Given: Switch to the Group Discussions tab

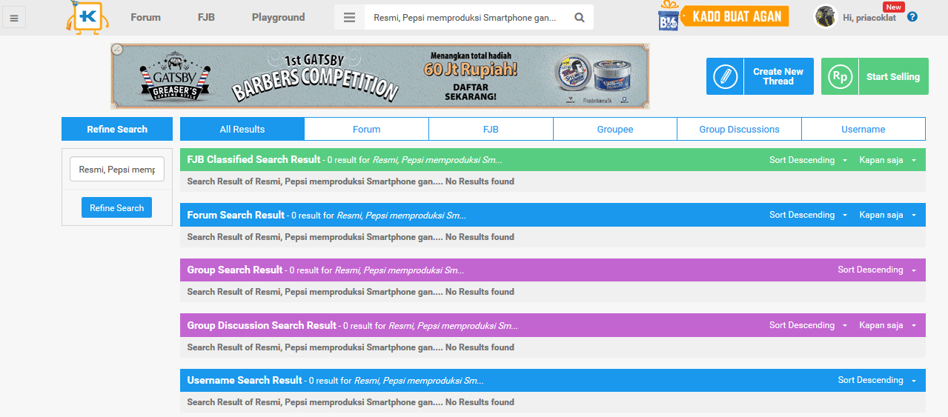Looking at the screenshot, I should [x=739, y=129].
